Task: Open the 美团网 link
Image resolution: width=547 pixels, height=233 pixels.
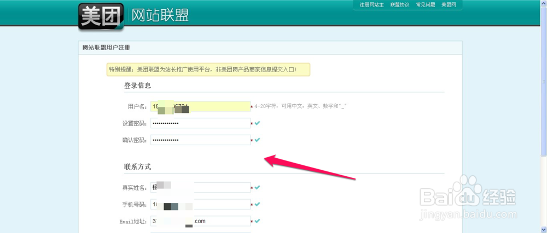Action: click(449, 5)
